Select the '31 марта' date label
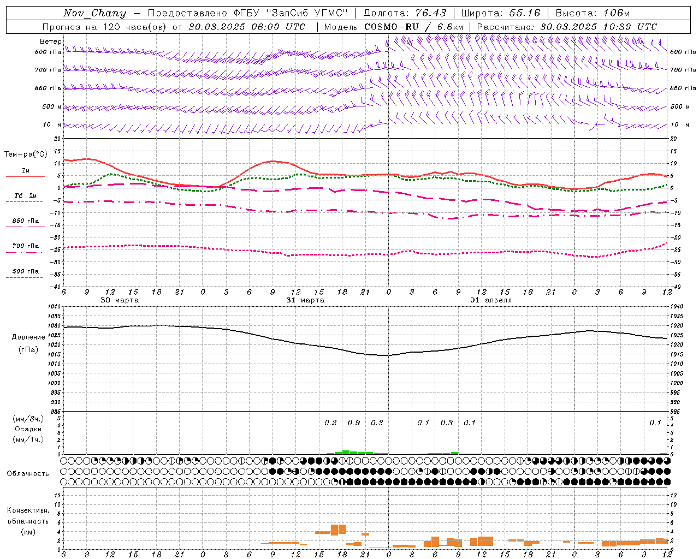 click(305, 300)
